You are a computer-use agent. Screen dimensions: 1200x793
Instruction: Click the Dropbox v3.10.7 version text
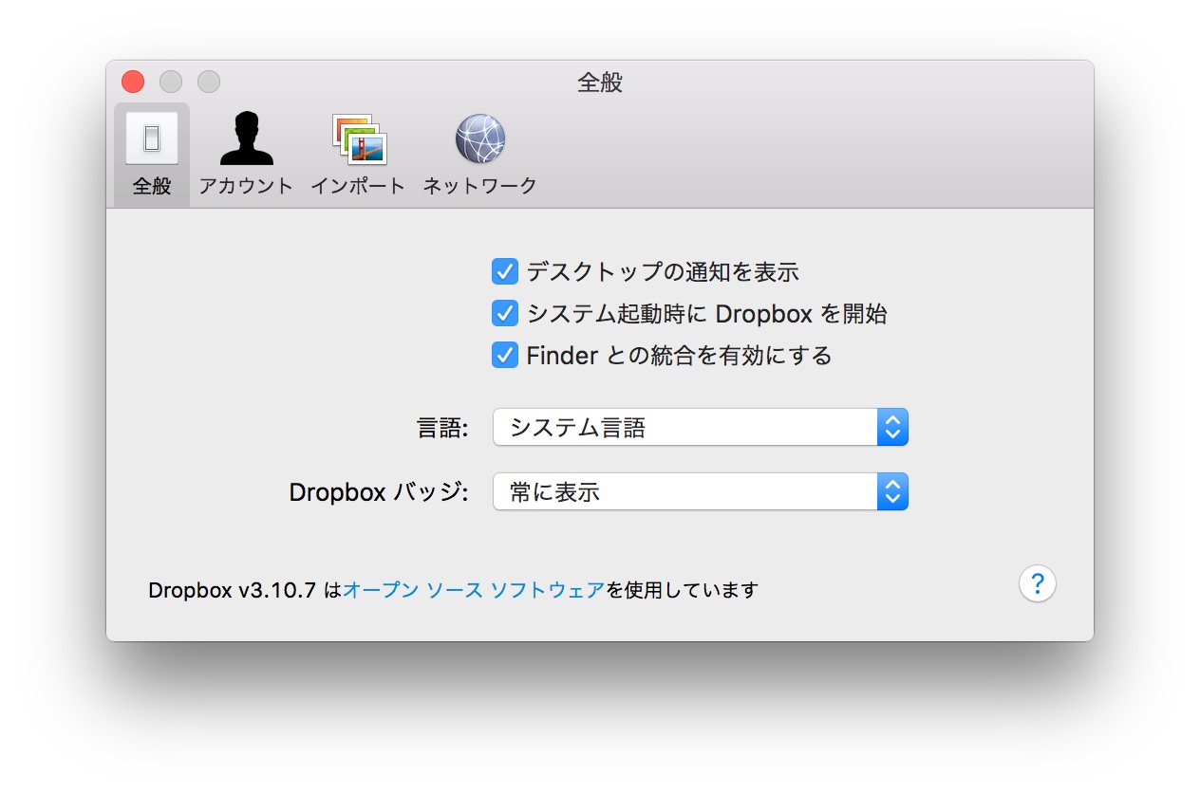pos(232,590)
